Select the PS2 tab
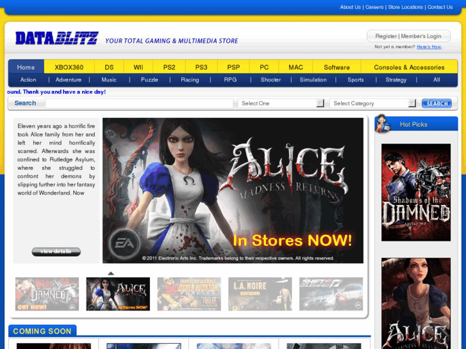The image size is (466, 349). tap(169, 67)
